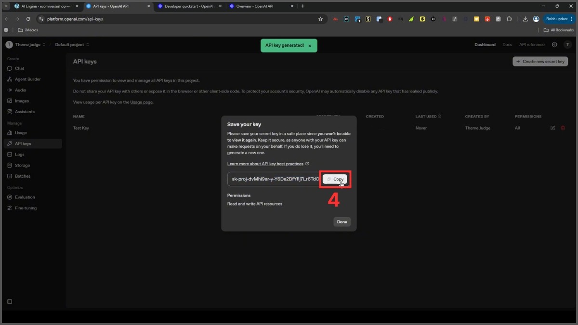Open Chat in the sidebar
The image size is (578, 325).
coord(19,68)
